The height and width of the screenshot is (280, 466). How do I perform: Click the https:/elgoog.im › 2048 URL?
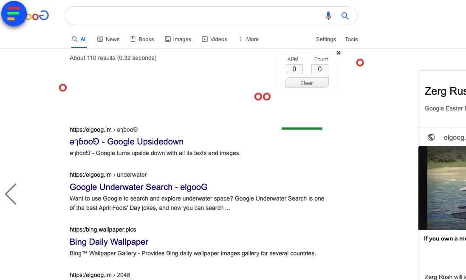[x=100, y=275]
